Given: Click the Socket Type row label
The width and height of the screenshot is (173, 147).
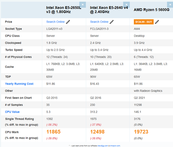Looking at the screenshot, I should point(14,29).
